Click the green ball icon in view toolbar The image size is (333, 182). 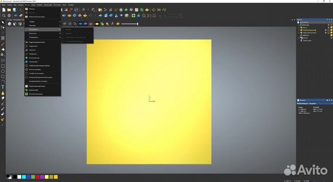(102, 24)
